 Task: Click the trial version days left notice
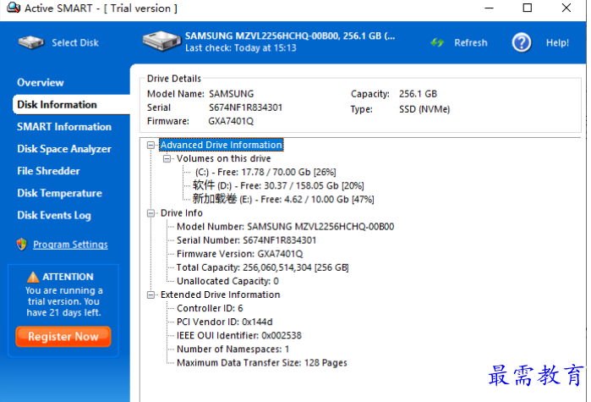63,301
